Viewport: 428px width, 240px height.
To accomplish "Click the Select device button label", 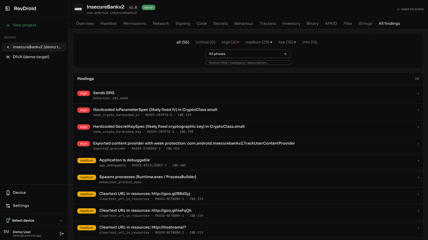I will (x=23, y=221).
